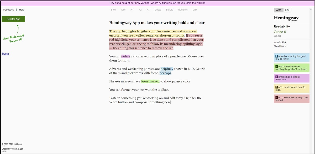Insert a Quote block
Image resolution: width=315 pixels, height=154 pixels.
(158, 10)
